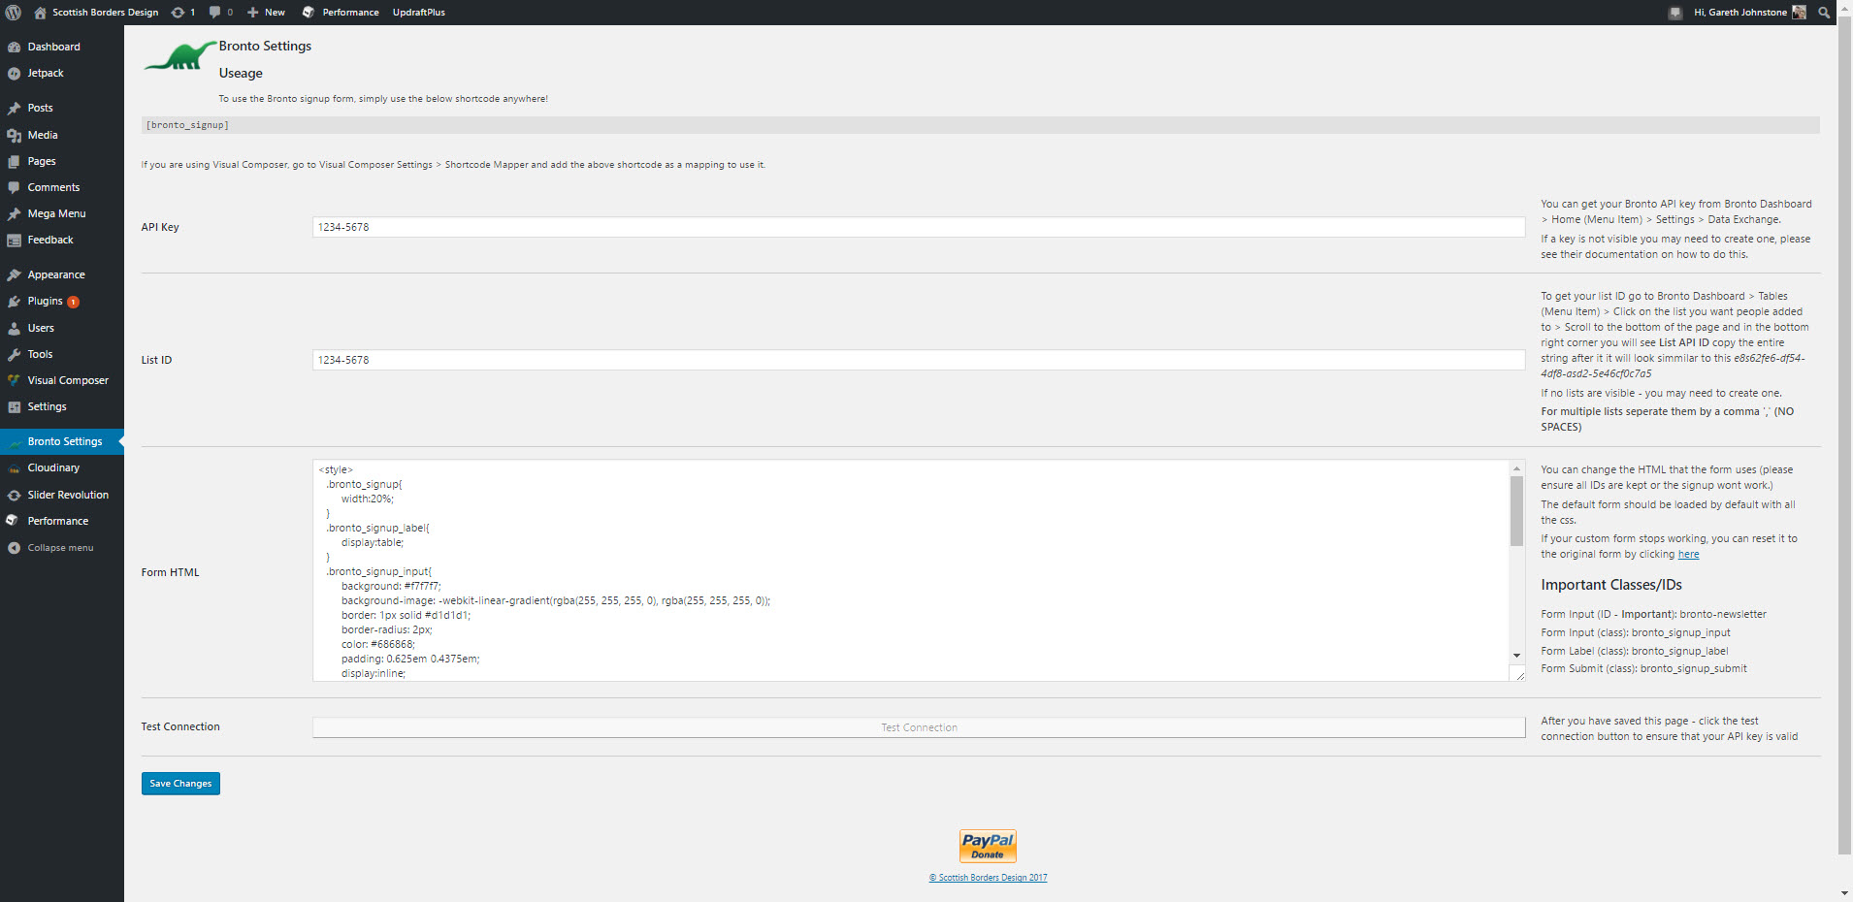Click the Mega Menu pin icon
The image size is (1853, 902).
(x=14, y=214)
